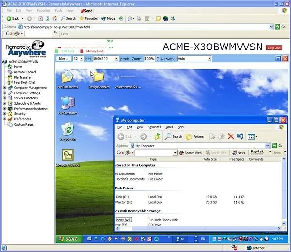Click the red Delete X toolbar icon
Viewport: 291px width, 252px height.
coord(231,137)
